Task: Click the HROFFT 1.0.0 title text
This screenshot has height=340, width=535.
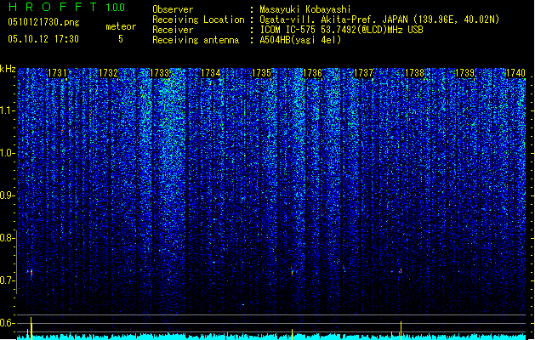Action: tap(66, 7)
